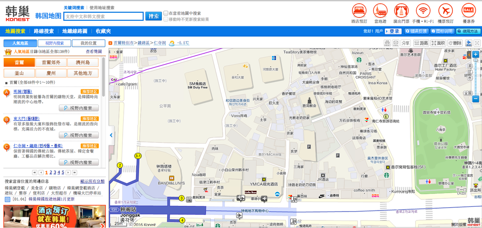This screenshot has height=228, width=482.
Task: Toggle the fullscreen map icon
Action: pos(477,43)
